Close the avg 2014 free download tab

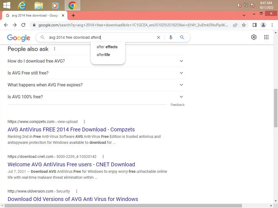63,15
